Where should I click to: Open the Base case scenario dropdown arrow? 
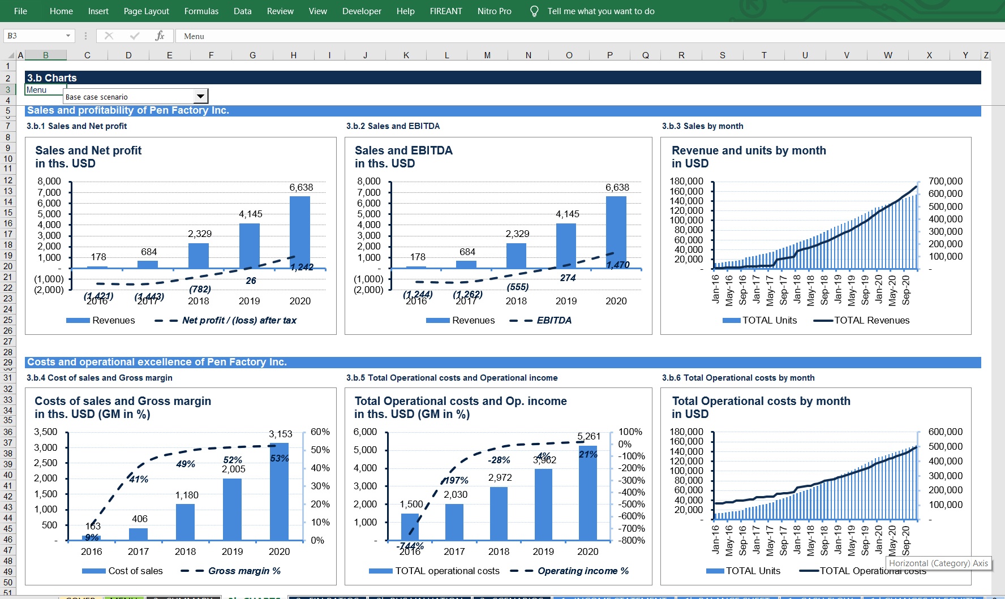200,97
